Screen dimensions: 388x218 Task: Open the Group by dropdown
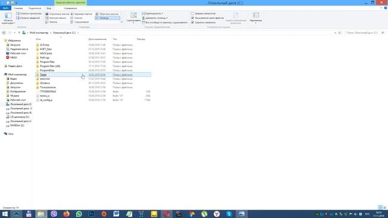click(x=152, y=13)
